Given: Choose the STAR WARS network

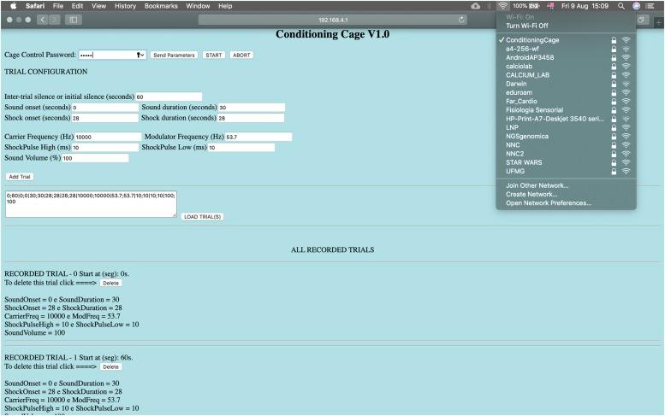Looking at the screenshot, I should point(523,162).
